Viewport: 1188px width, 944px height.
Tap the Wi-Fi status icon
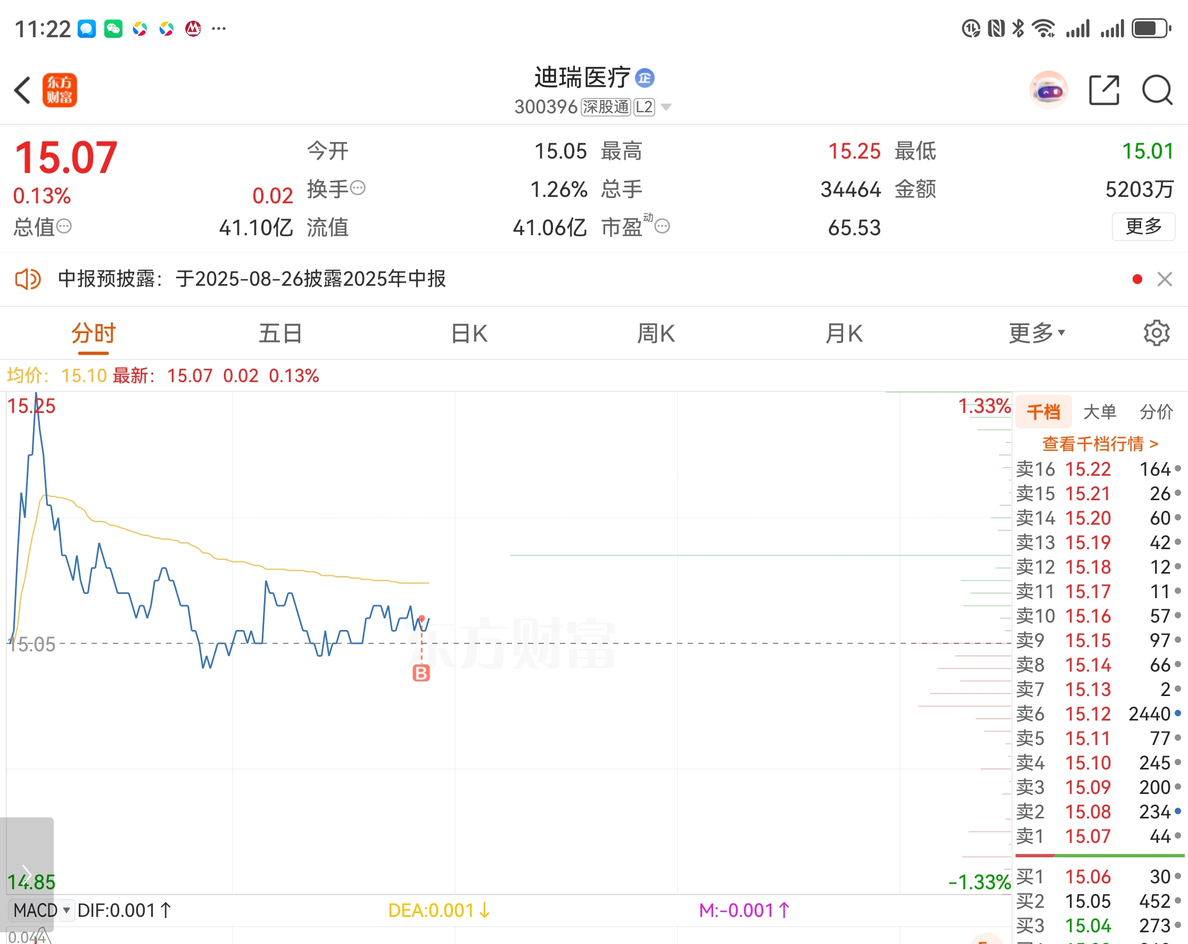[x=1044, y=29]
